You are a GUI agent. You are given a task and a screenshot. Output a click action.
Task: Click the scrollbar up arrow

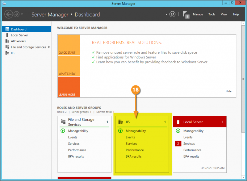click(x=243, y=23)
